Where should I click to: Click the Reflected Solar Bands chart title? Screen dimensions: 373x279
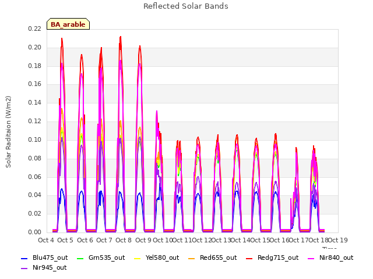pos(186,6)
